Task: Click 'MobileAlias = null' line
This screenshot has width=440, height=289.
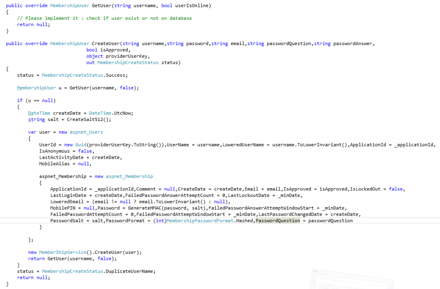Action: [64, 164]
